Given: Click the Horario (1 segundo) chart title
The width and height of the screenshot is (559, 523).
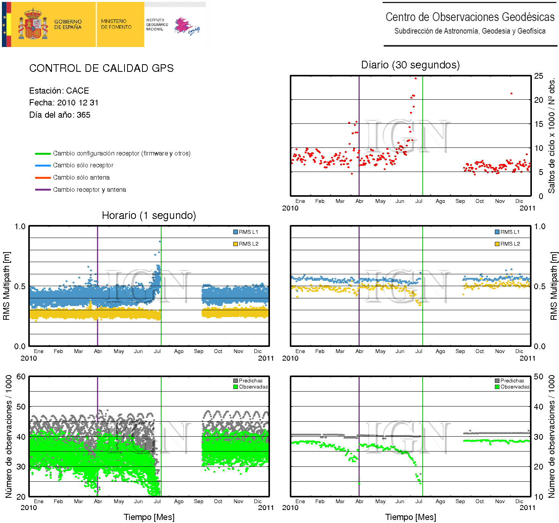Looking at the screenshot, I should (149, 215).
